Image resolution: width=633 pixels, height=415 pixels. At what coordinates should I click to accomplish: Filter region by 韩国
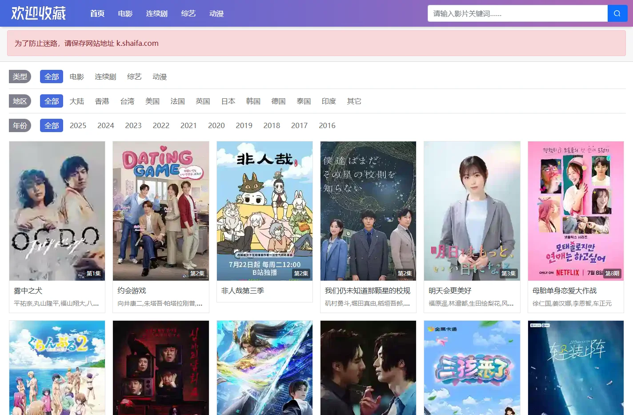pyautogui.click(x=253, y=101)
